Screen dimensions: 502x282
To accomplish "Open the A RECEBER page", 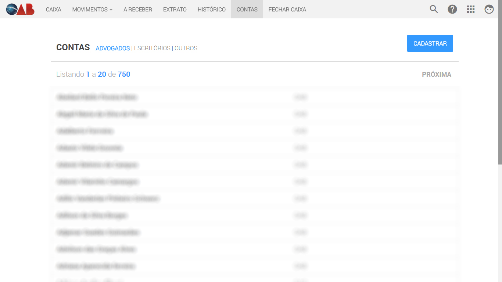I will tap(137, 10).
